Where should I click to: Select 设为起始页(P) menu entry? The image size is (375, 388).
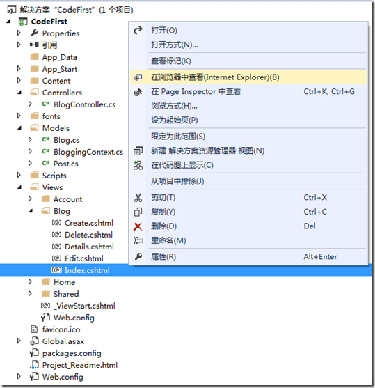click(175, 121)
